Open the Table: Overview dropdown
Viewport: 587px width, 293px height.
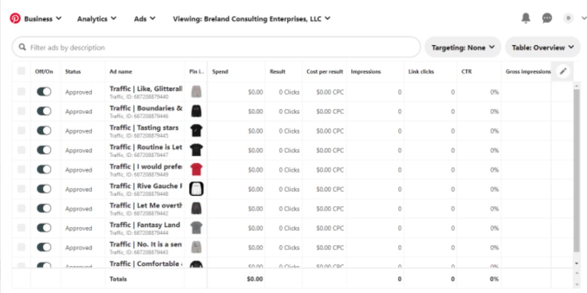click(543, 48)
